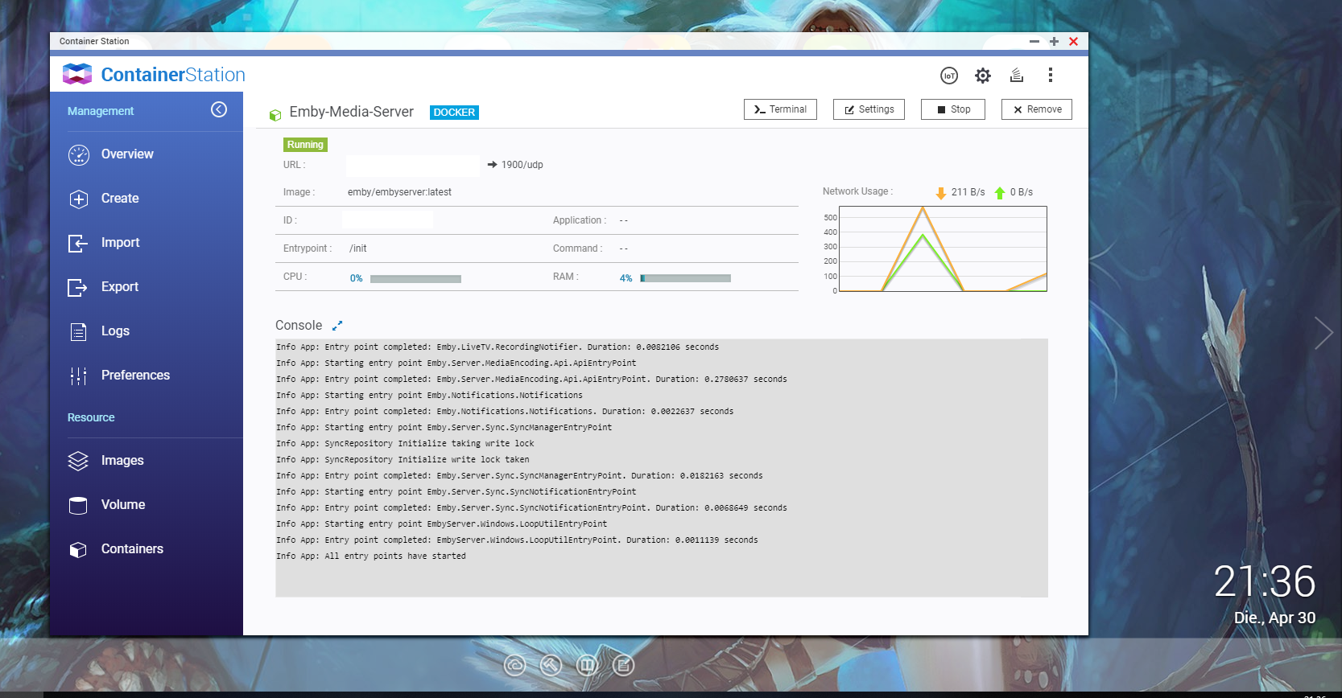Open the Images resource page
The width and height of the screenshot is (1342, 698).
[x=122, y=461]
